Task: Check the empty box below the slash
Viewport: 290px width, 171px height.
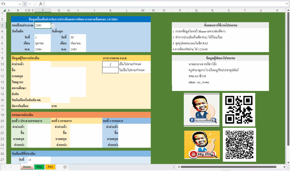Action: [x=110, y=70]
